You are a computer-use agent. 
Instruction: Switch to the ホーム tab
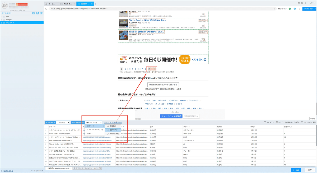click(51, 4)
